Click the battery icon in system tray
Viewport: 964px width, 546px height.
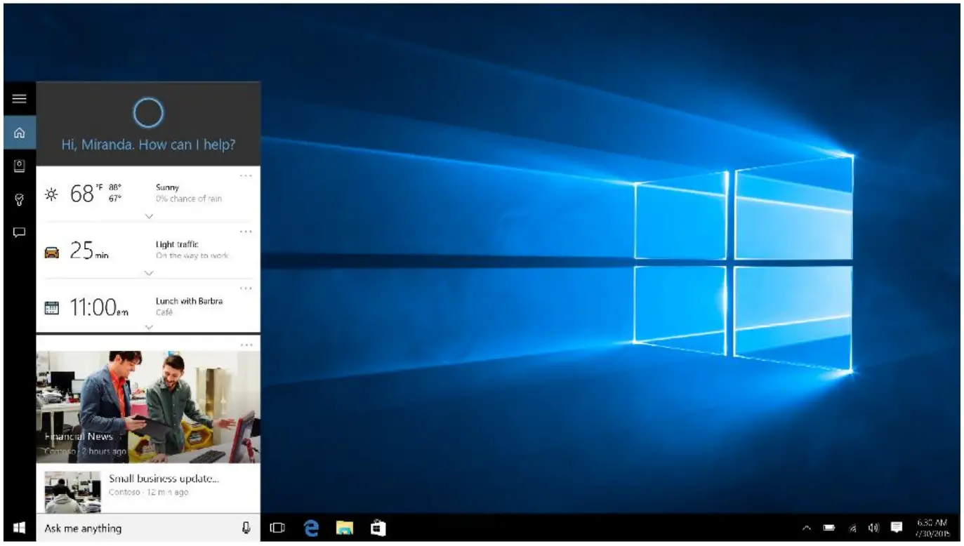[829, 528]
